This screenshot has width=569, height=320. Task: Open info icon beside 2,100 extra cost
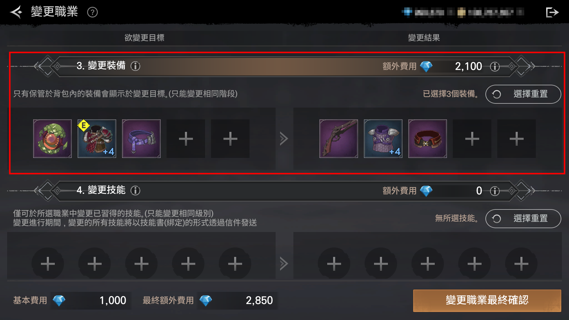click(495, 66)
